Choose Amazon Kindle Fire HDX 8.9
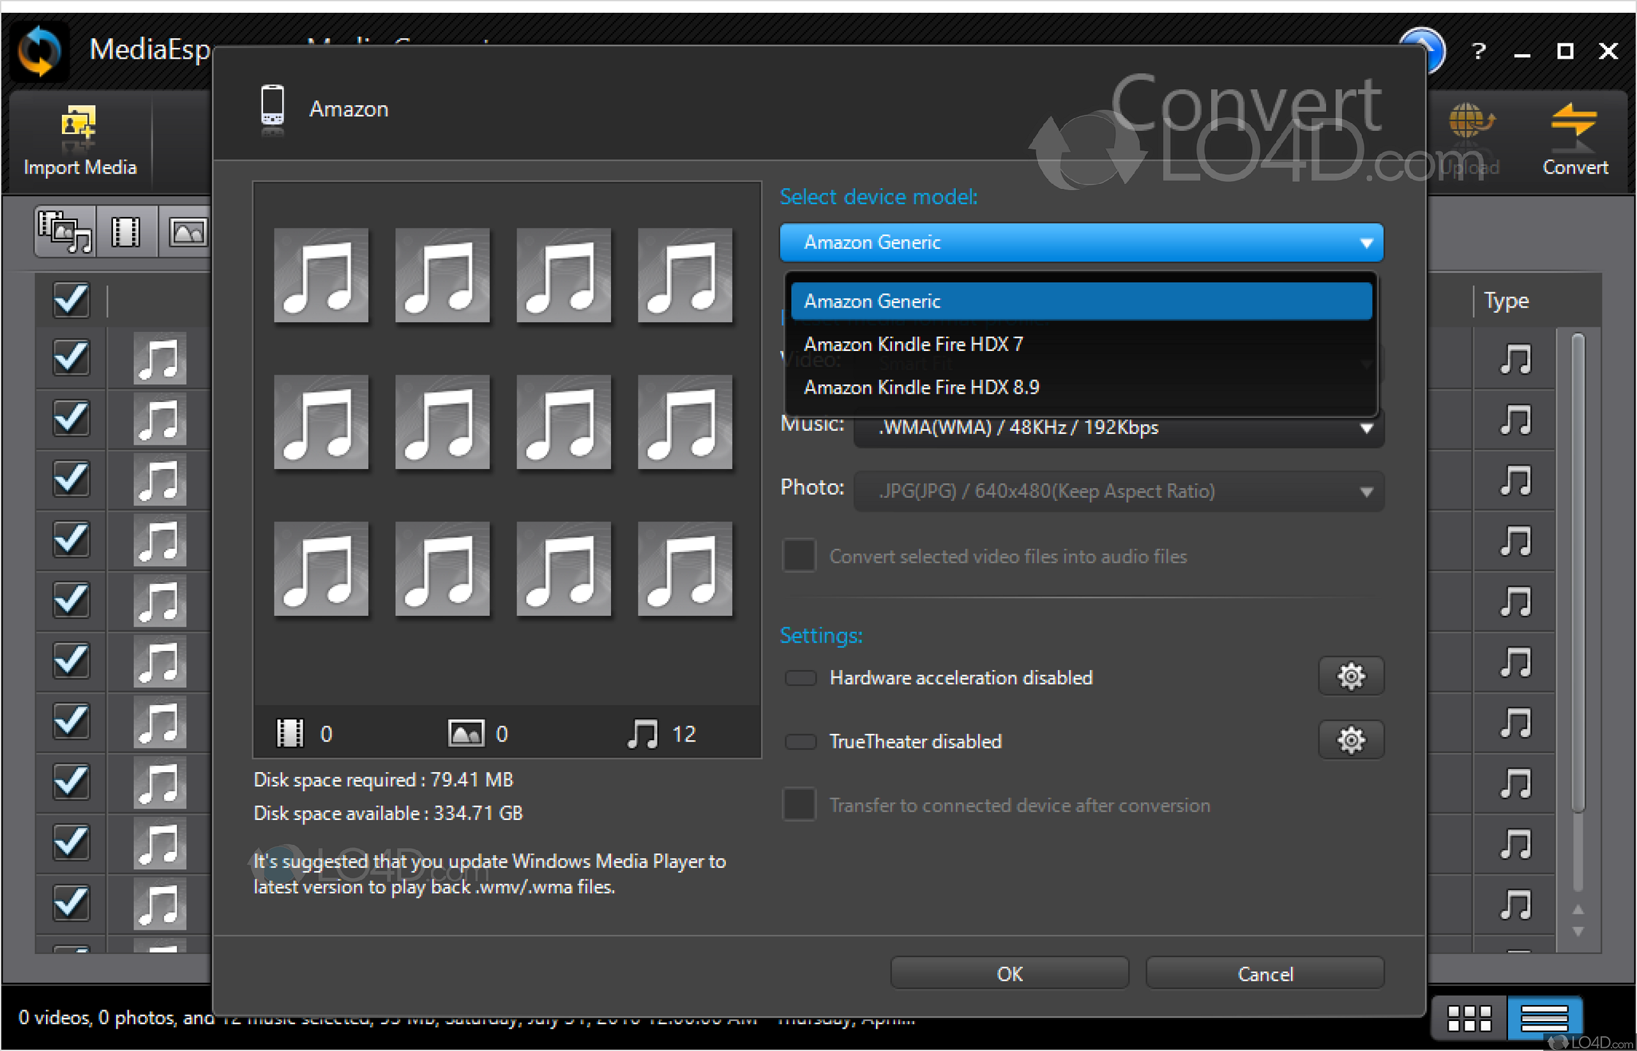Viewport: 1637px width, 1051px height. (1082, 387)
